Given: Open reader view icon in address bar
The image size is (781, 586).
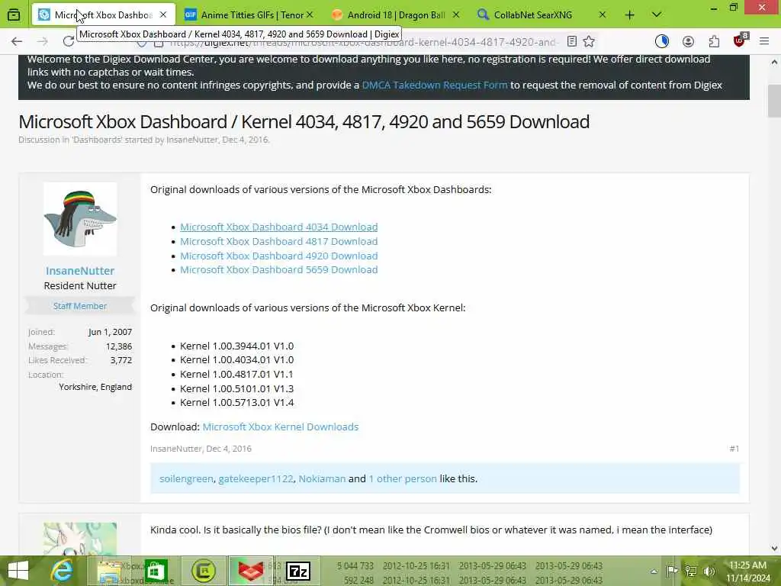Looking at the screenshot, I should [x=572, y=41].
